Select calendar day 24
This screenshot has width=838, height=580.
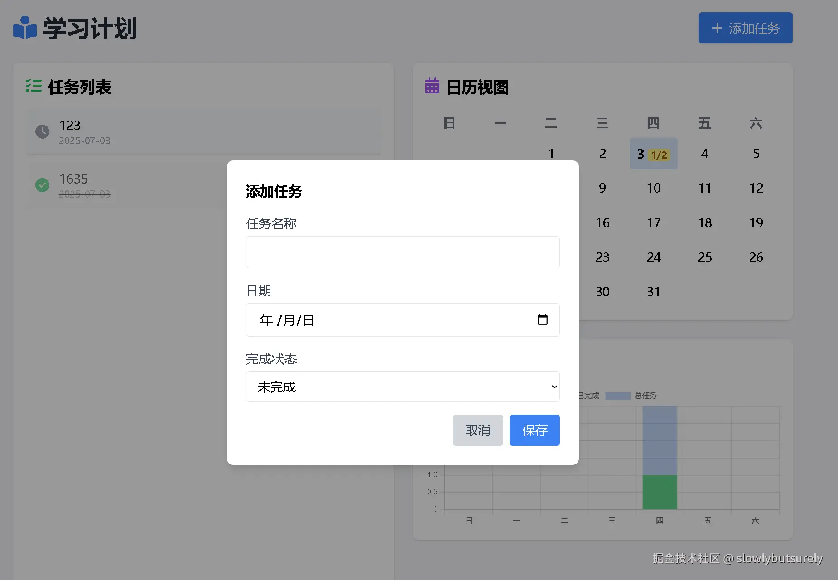[x=654, y=257]
